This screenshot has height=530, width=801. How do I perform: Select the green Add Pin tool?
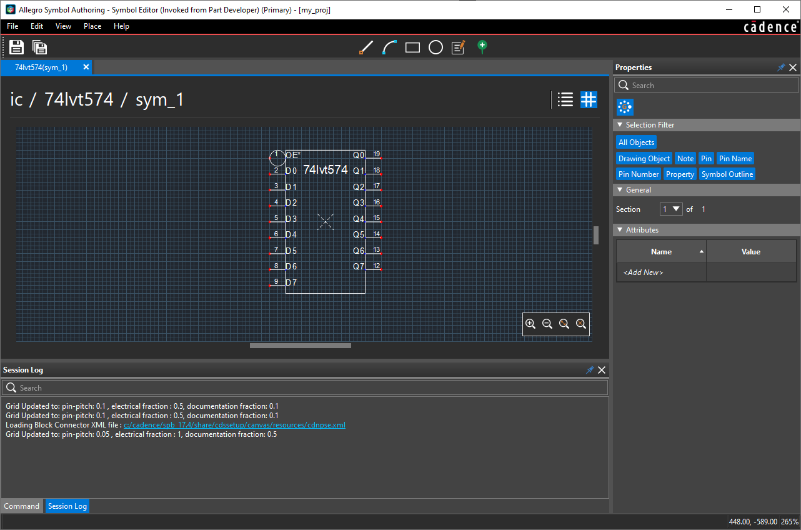pyautogui.click(x=482, y=47)
